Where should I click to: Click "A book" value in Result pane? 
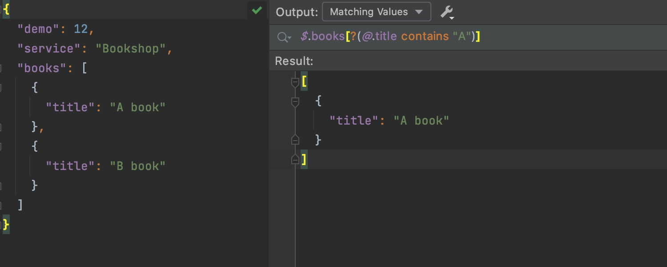click(x=422, y=121)
